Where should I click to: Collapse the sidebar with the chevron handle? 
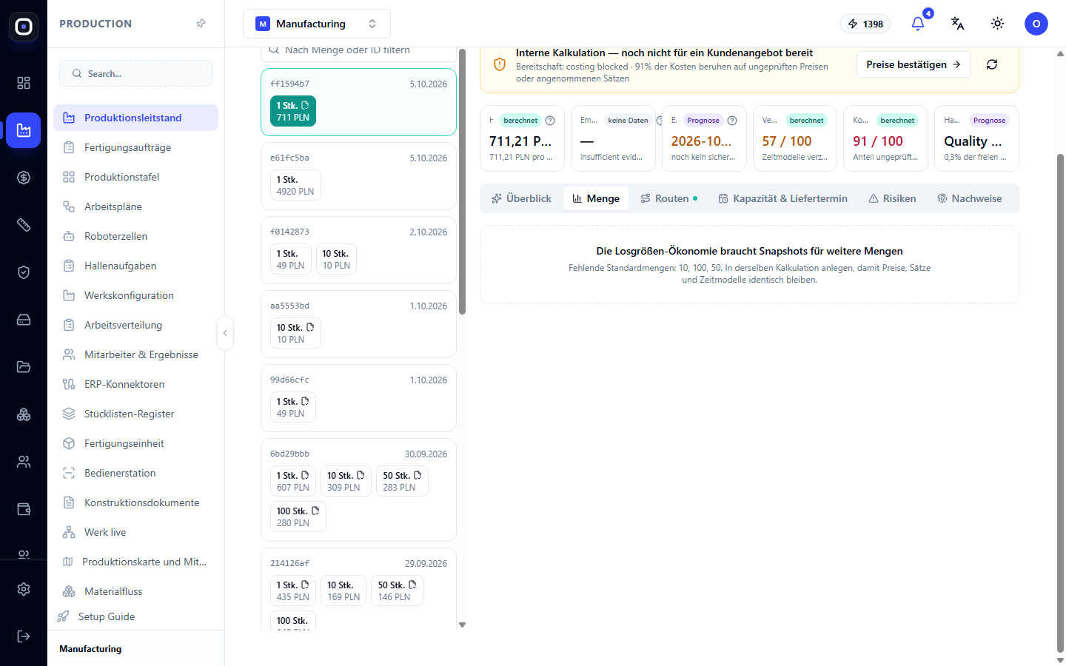coord(225,333)
